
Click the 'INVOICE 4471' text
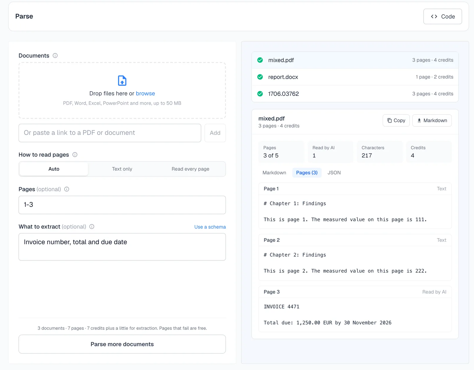281,307
